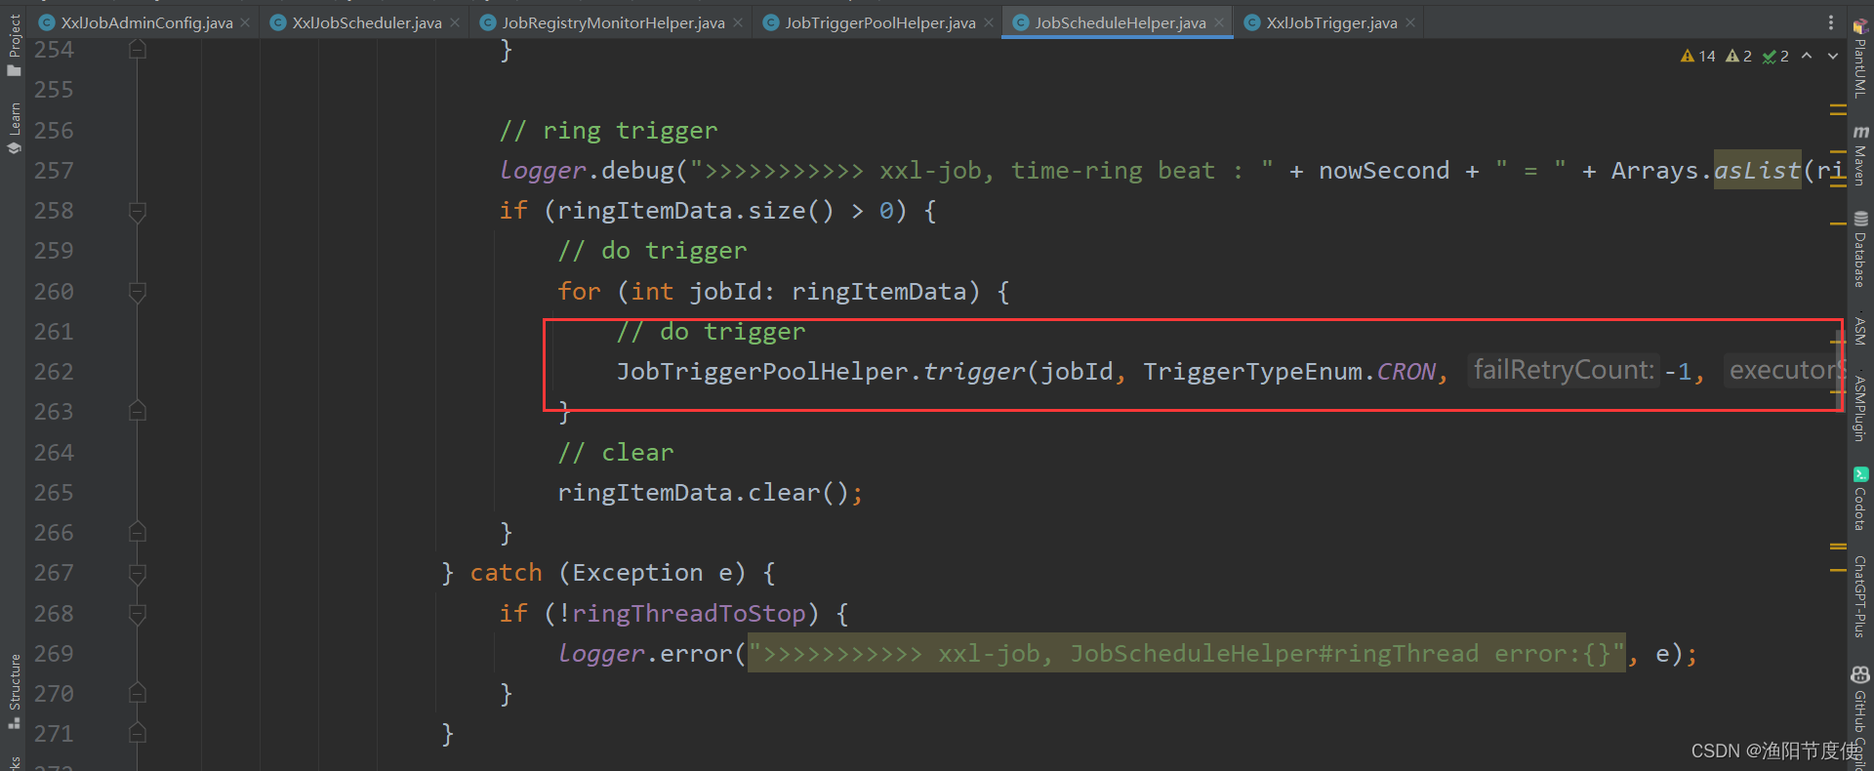This screenshot has height=771, width=1874.
Task: Open the editor tabs options menu
Action: tap(1830, 22)
